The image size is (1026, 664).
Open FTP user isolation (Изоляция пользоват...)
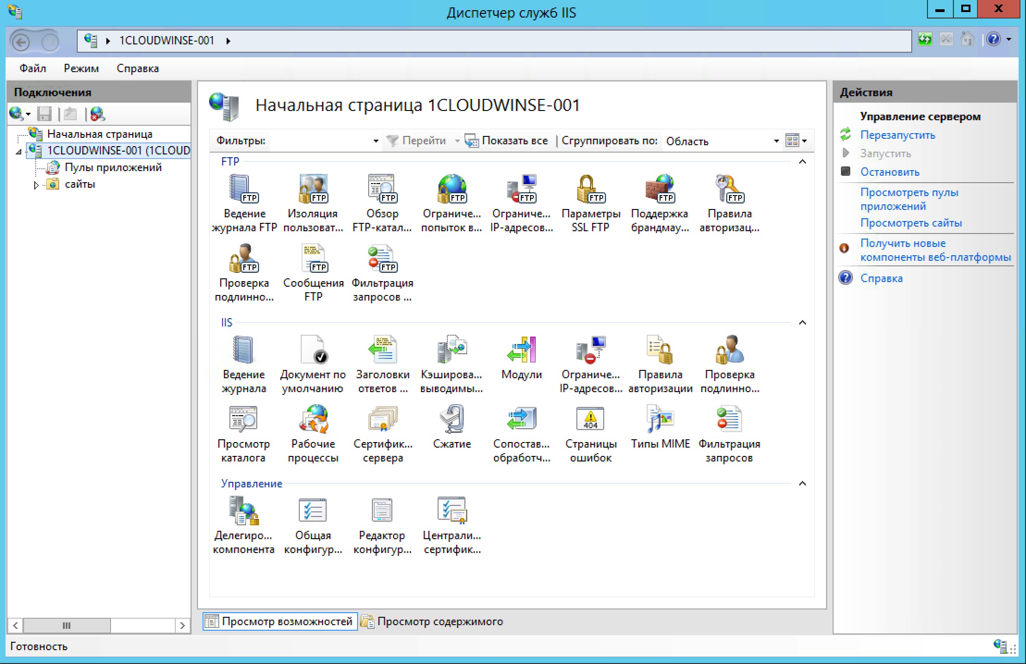point(313,203)
